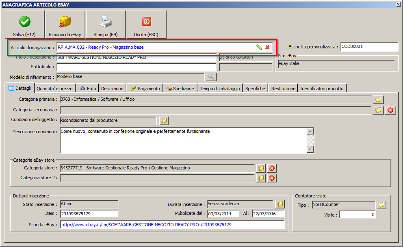Click the Al end date field
This screenshot has width=403, height=247.
point(268,214)
